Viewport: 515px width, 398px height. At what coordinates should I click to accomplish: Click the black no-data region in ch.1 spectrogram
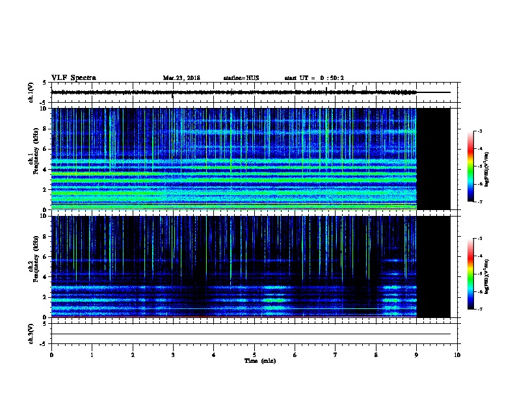point(434,159)
